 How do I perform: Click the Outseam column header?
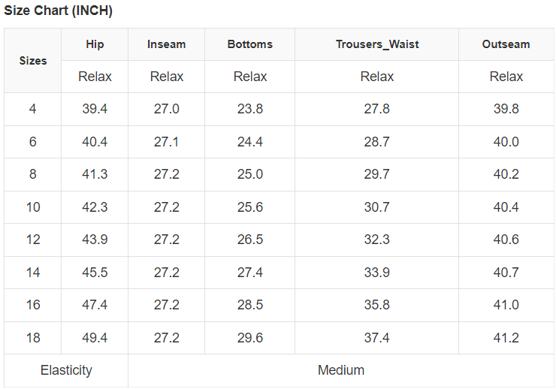[x=506, y=44]
